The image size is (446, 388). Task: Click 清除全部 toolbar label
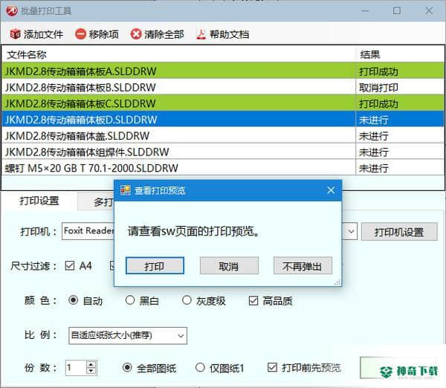164,34
